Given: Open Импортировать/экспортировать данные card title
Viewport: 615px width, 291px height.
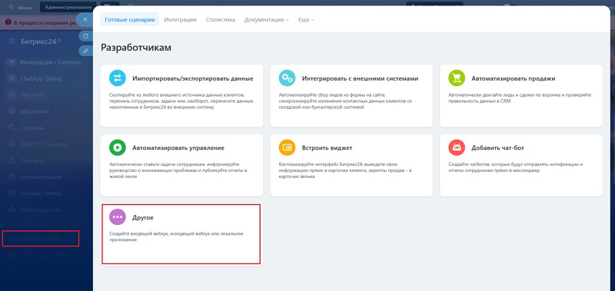Looking at the screenshot, I should (x=193, y=78).
